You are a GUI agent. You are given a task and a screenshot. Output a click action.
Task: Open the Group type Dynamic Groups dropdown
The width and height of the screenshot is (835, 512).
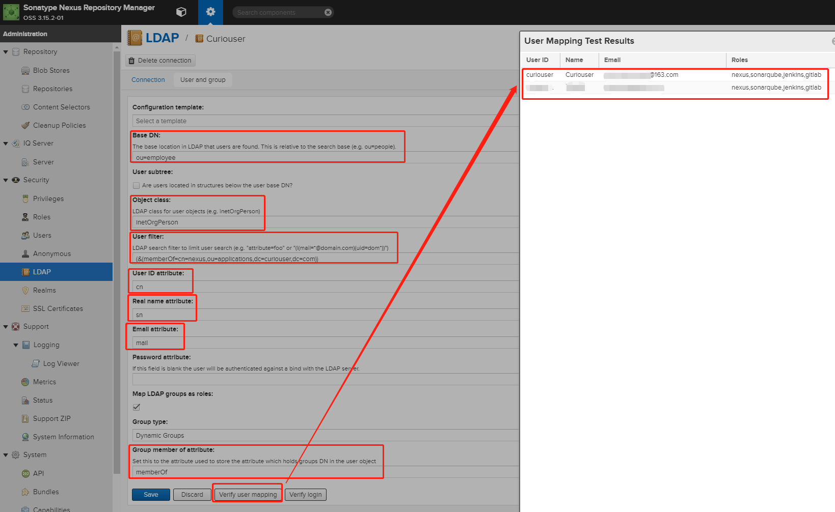click(x=326, y=435)
